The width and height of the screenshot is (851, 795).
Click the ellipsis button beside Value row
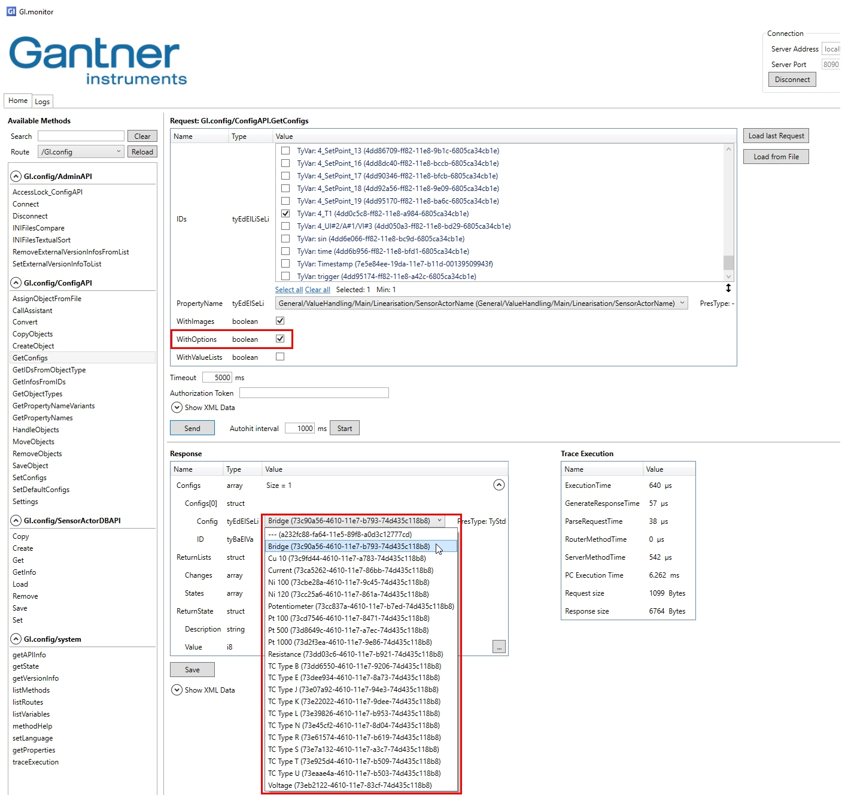click(x=499, y=647)
